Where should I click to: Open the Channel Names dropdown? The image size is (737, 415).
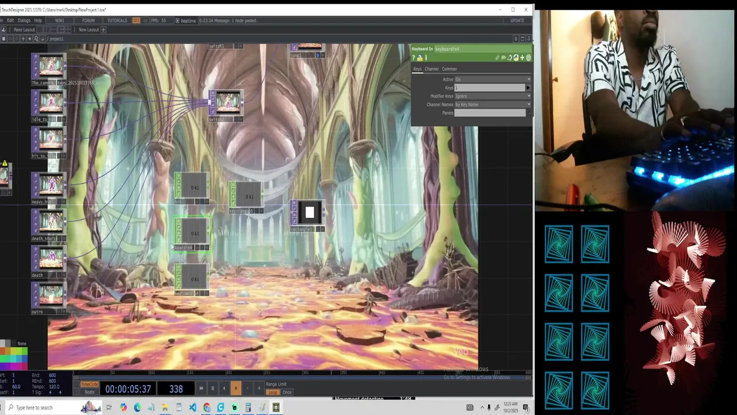click(x=492, y=104)
